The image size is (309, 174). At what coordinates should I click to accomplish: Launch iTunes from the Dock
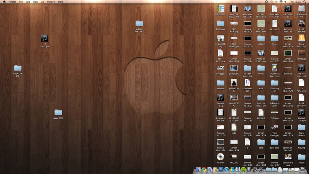click(226, 169)
